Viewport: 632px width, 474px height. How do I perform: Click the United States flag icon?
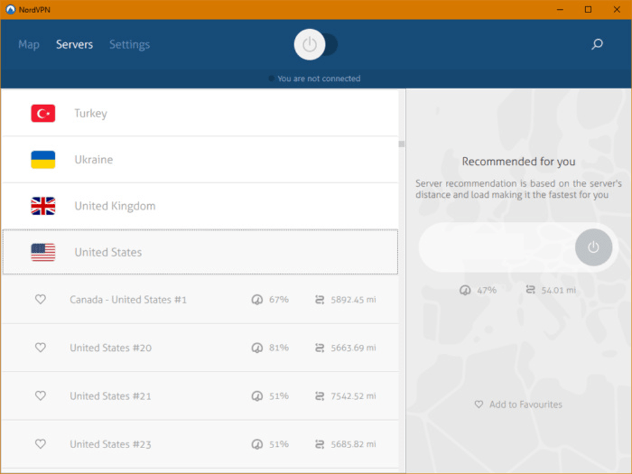[x=42, y=252]
